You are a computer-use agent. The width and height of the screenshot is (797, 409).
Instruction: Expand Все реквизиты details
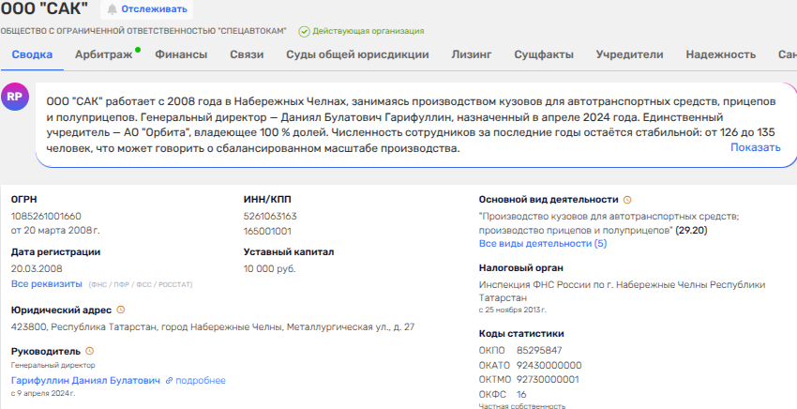[x=46, y=282]
